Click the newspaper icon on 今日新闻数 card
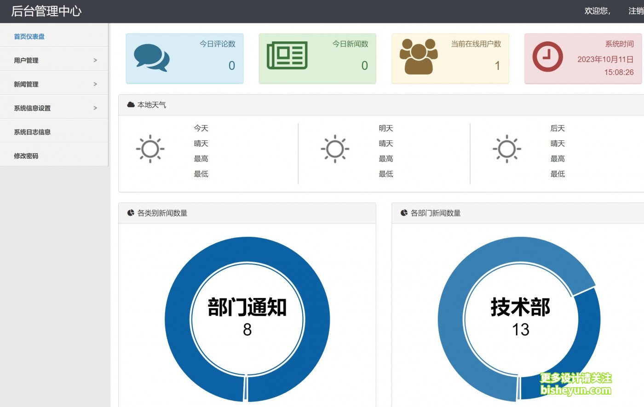Viewport: 644px width, 407px height. 286,55
